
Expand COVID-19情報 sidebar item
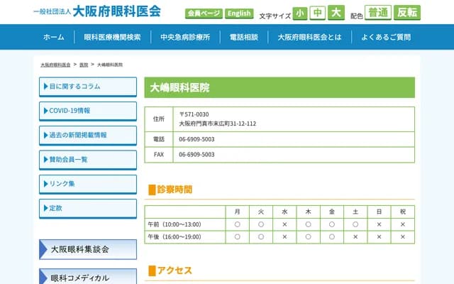(x=88, y=111)
